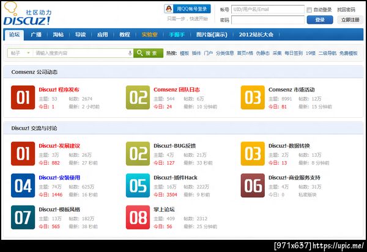This screenshot has height=252, width=367.
Task: Open the 01 Discuz! 程序发布 forum icon
Action: [23, 98]
